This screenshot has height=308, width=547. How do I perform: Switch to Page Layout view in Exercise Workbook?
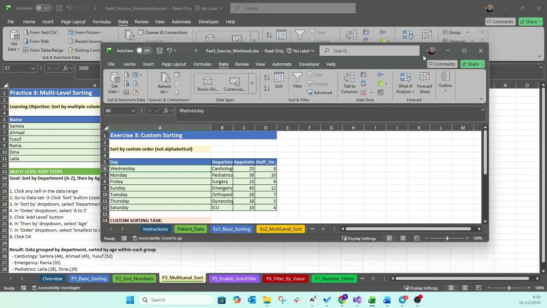click(x=403, y=238)
